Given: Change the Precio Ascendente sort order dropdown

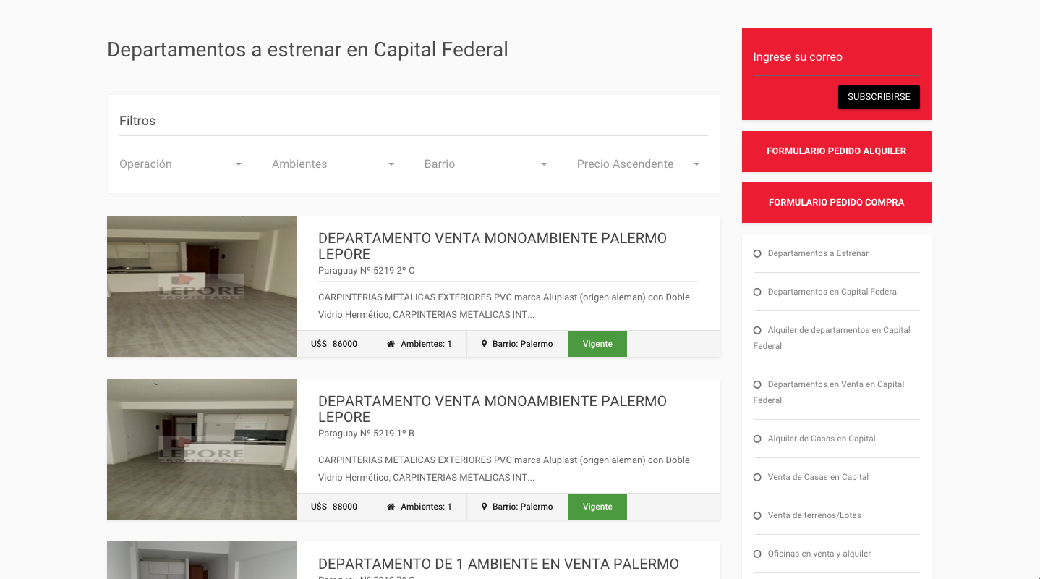Looking at the screenshot, I should [642, 164].
